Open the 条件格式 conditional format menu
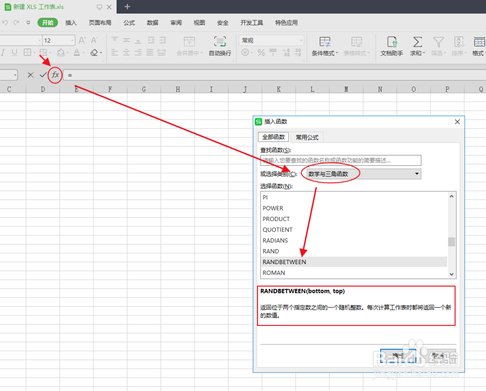Screen dimensions: 486x391 coord(325,46)
